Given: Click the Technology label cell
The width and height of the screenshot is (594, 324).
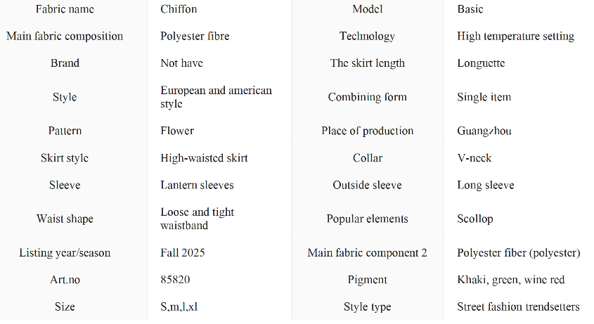Looking at the screenshot, I should point(367,36).
